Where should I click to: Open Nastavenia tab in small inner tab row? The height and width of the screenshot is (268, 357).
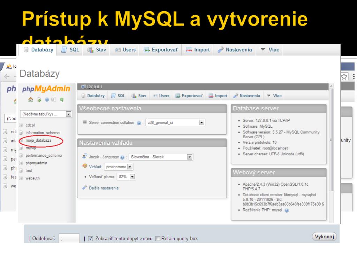(246, 96)
